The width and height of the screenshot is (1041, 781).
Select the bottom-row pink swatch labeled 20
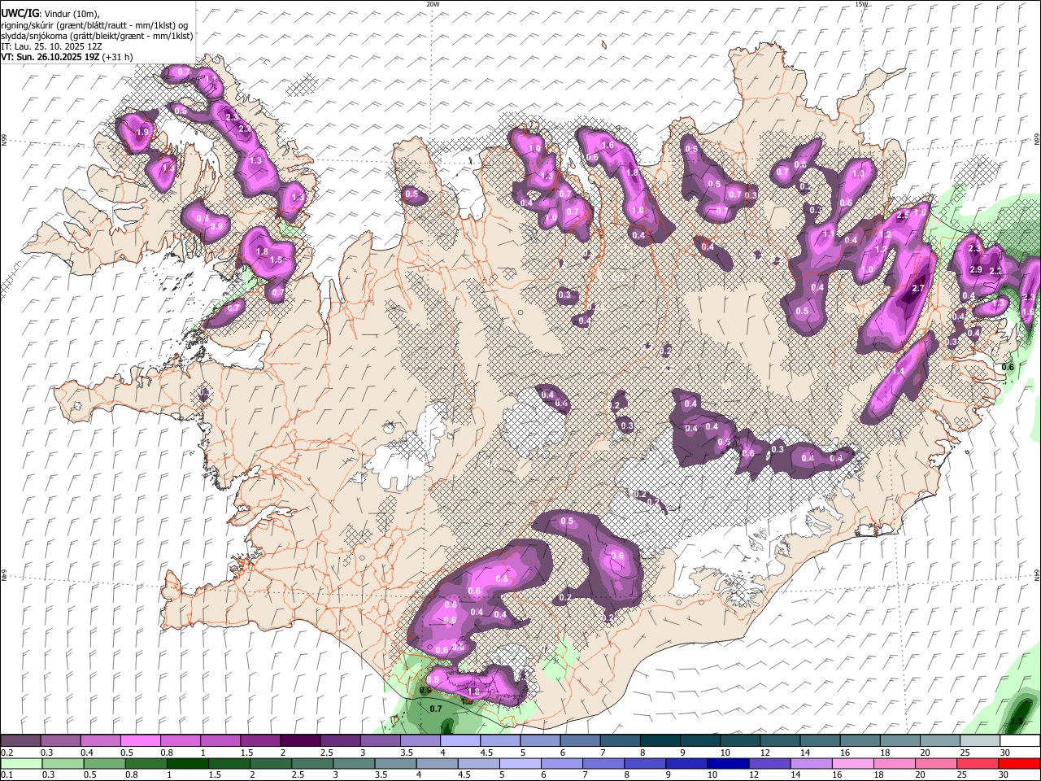(934, 763)
